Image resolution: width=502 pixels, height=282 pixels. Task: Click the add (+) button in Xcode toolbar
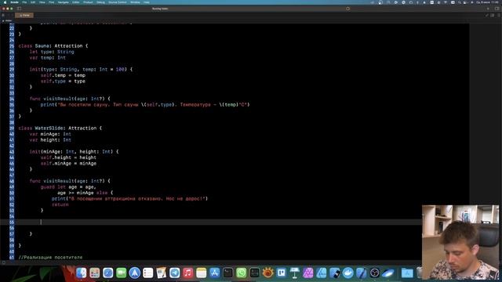(488, 9)
